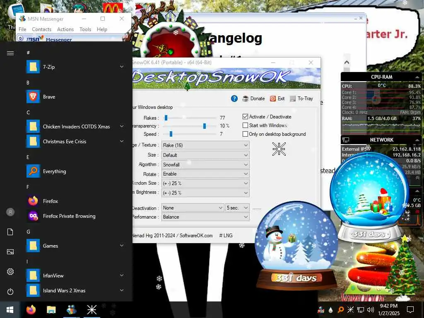The width and height of the screenshot is (424, 318).
Task: Expand the Start menu hamburger navigation
Action: click(10, 53)
